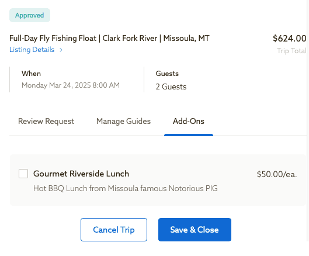Click the Monday Mar 24, 2025 date text
This screenshot has height=256, width=309.
click(71, 85)
